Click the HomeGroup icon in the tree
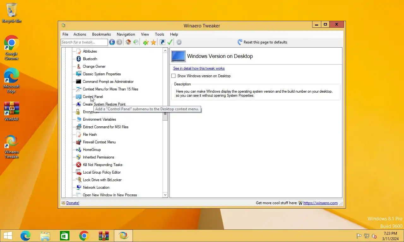This screenshot has height=242, width=404. (x=79, y=150)
